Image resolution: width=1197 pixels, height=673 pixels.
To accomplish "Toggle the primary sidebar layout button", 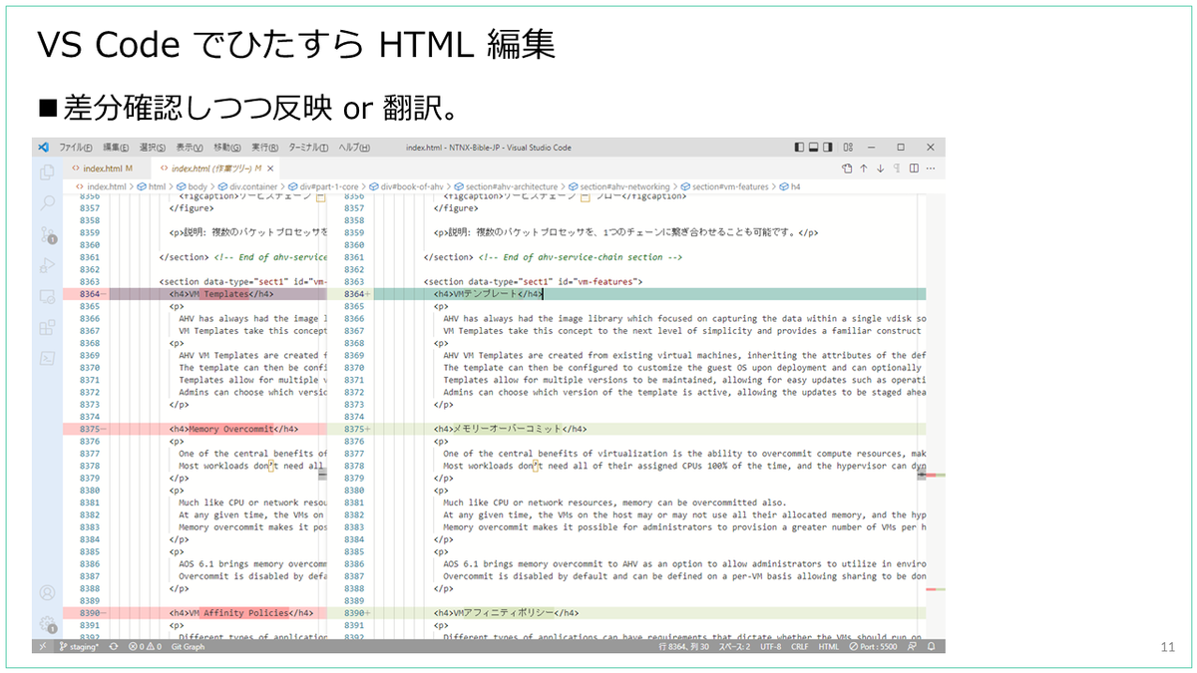I will click(x=799, y=148).
